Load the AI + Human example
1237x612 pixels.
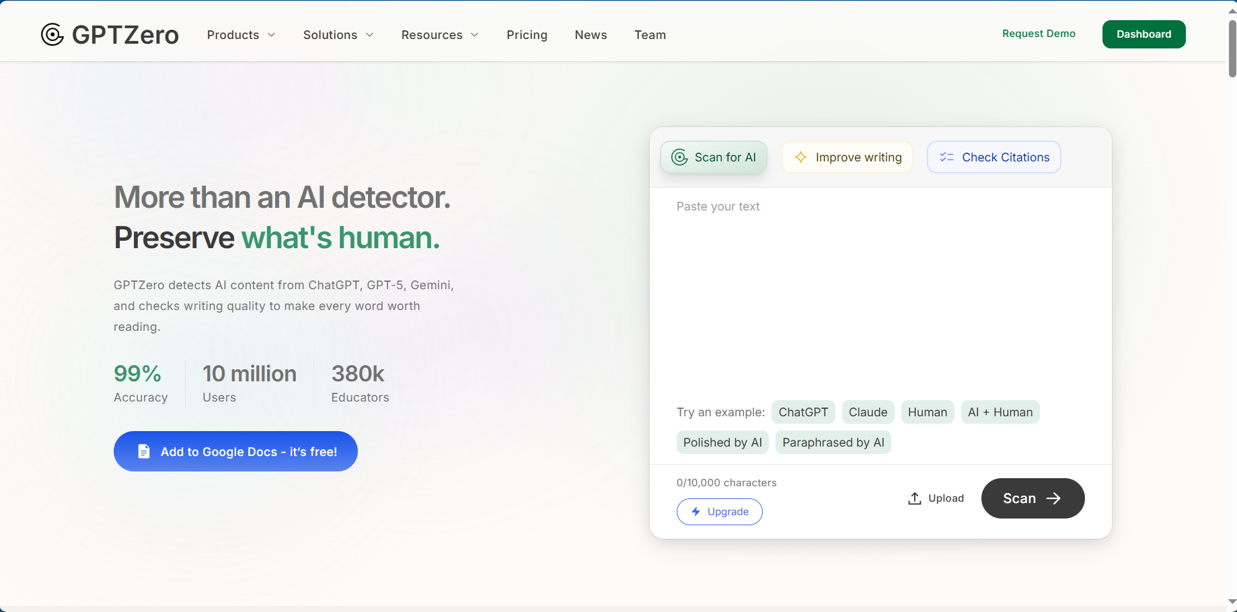(x=1000, y=412)
